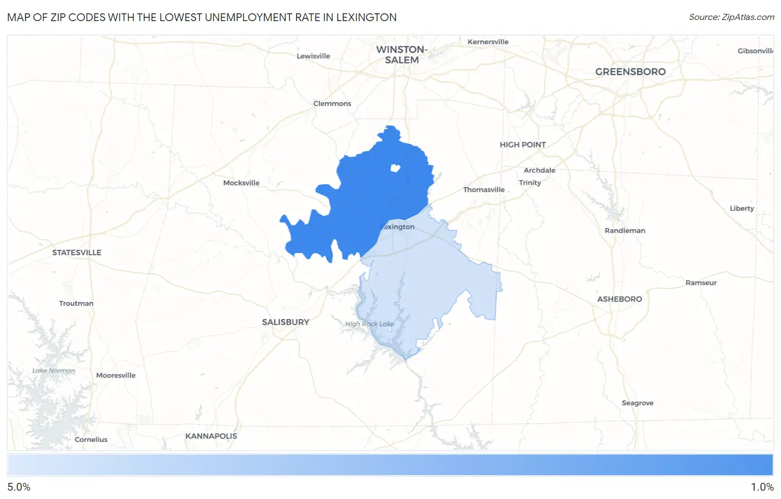Click the Randleman map label
781x499 pixels.
click(625, 230)
